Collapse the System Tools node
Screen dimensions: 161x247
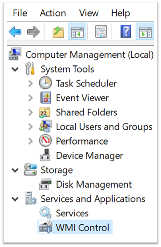15,69
